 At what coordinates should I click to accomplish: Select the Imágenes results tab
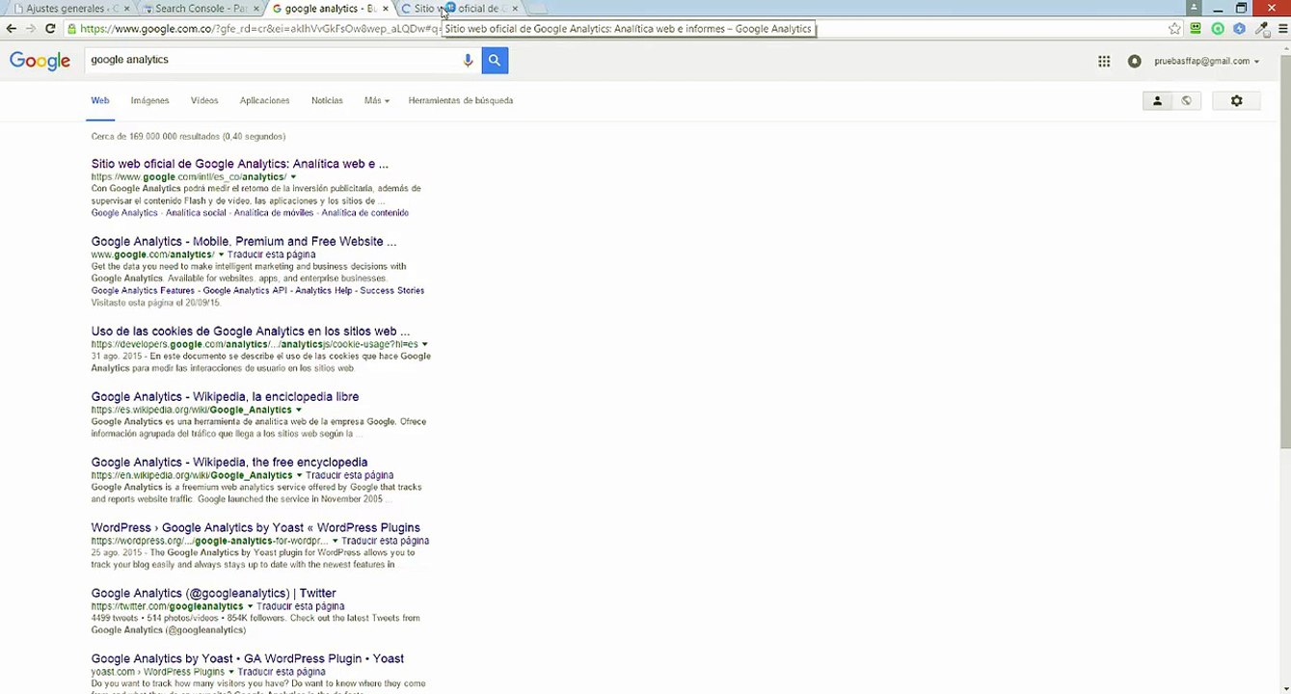pyautogui.click(x=149, y=100)
